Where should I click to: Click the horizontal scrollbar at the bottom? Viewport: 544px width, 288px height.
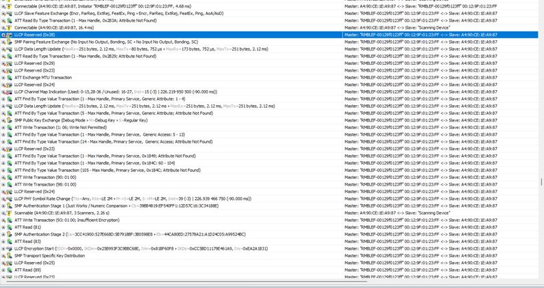[187, 281]
